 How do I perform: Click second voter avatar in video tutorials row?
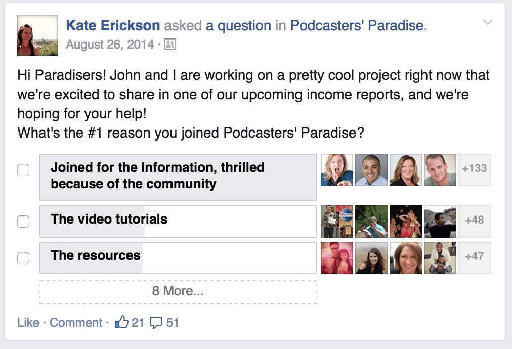[x=371, y=222]
